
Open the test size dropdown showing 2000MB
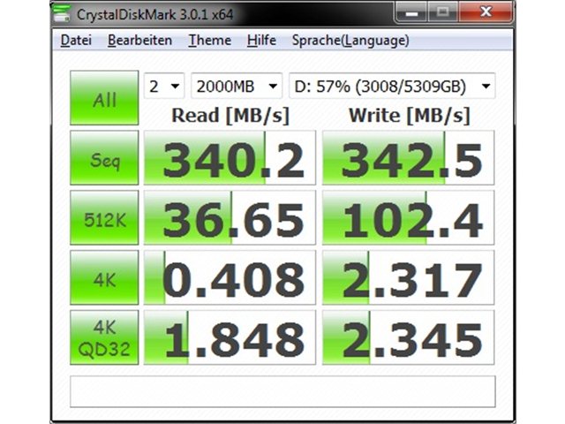pos(237,86)
